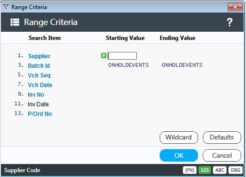Viewport: 246px width, 177px height.
Task: Click the application logo in title bar
Action: tap(6, 7)
